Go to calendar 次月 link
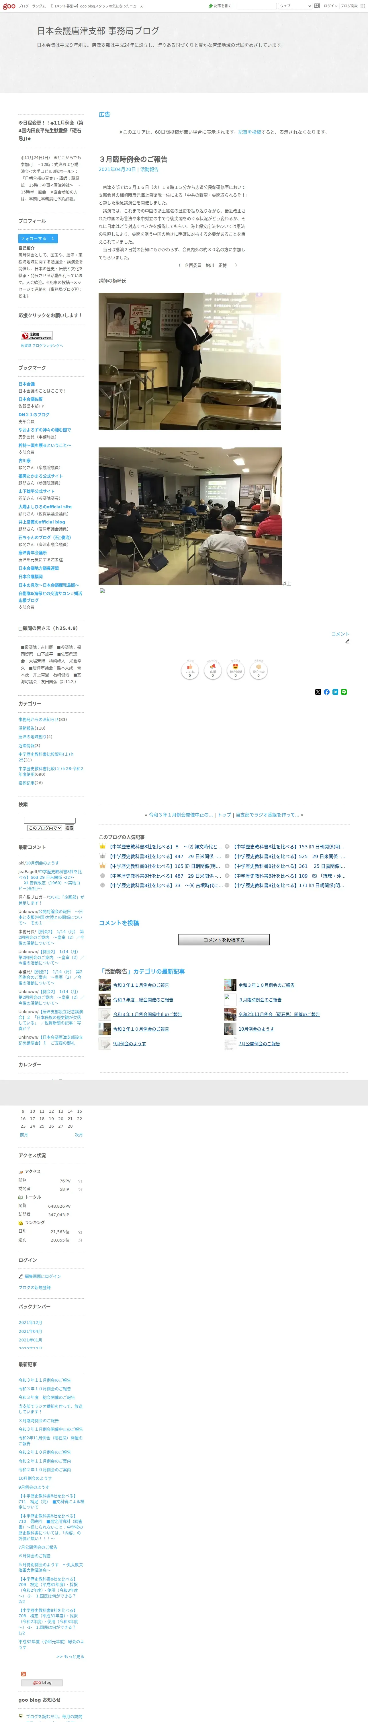Viewport: 368px width, 1722px height. point(79,1135)
